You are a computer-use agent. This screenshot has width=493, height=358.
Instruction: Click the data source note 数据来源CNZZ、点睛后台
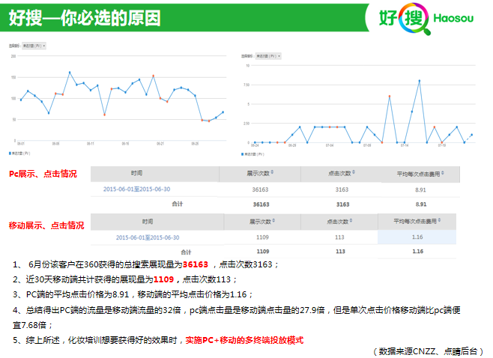428,351
